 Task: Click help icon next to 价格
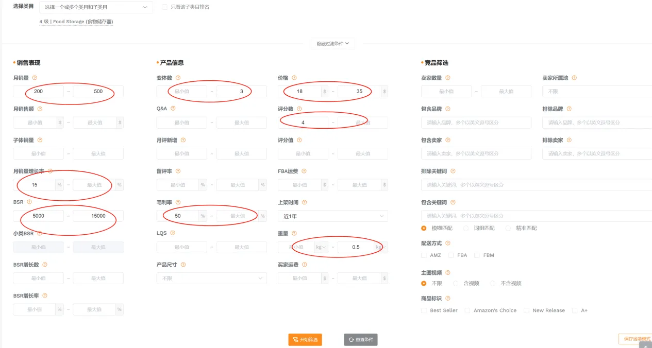coord(294,78)
